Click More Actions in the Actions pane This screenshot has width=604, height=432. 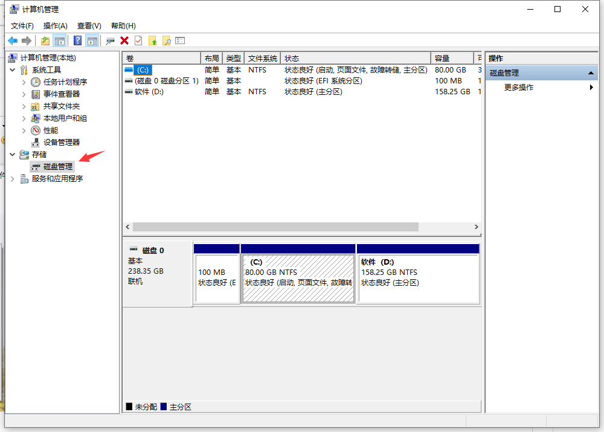[x=519, y=88]
